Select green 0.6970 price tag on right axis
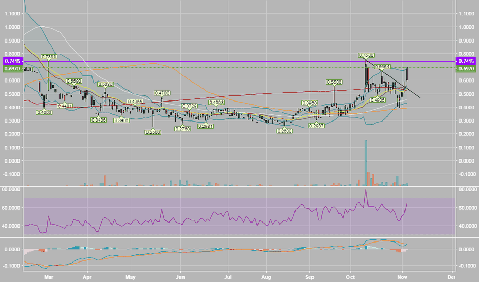 [x=466, y=69]
